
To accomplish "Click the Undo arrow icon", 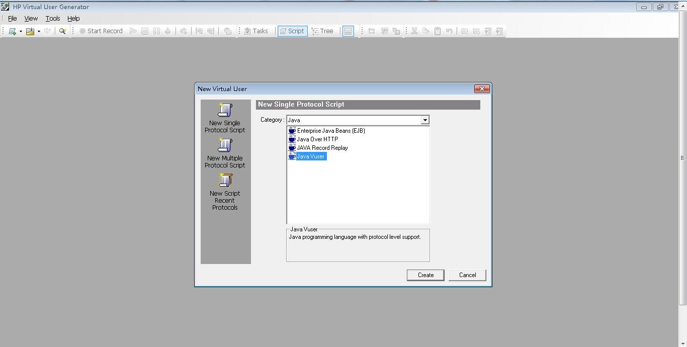I will click(449, 31).
